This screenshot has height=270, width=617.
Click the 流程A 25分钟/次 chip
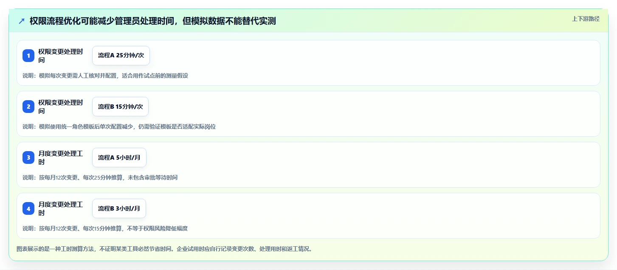point(121,56)
